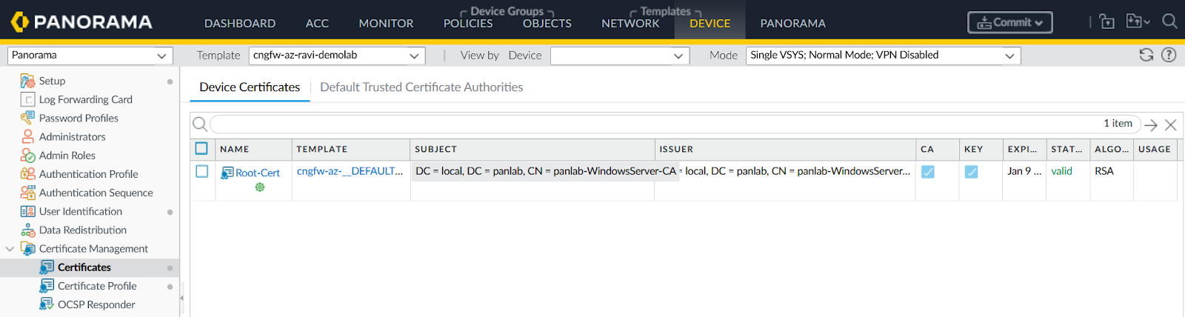This screenshot has width=1185, height=317.
Task: Click the search magnifier icon in top bar
Action: [x=1169, y=21]
